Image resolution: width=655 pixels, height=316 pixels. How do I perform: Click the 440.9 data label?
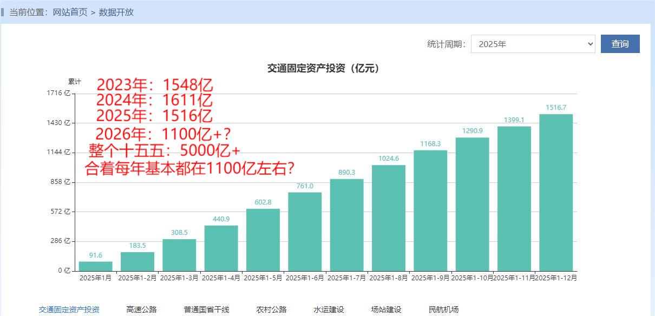pos(221,219)
